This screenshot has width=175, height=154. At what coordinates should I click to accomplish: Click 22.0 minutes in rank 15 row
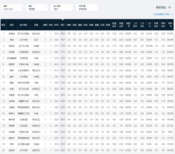56,120
